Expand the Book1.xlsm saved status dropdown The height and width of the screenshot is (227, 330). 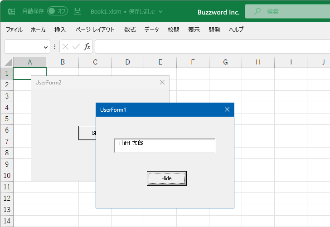pos(160,12)
